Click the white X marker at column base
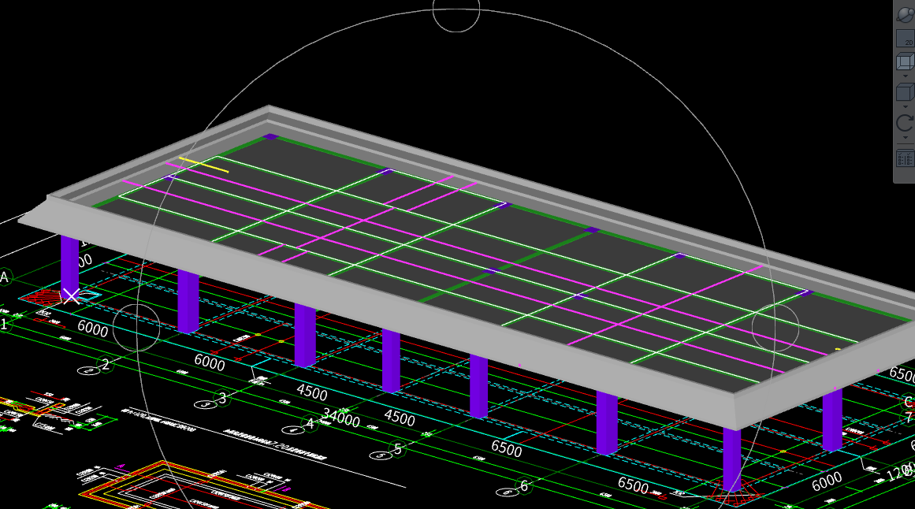The height and width of the screenshot is (509, 915). tap(71, 296)
